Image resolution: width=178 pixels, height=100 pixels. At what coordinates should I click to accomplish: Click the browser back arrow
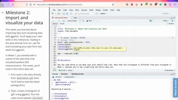coord(3,4)
